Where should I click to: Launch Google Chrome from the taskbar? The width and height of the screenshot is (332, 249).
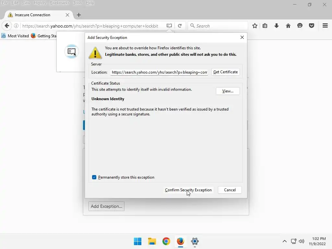click(x=166, y=241)
